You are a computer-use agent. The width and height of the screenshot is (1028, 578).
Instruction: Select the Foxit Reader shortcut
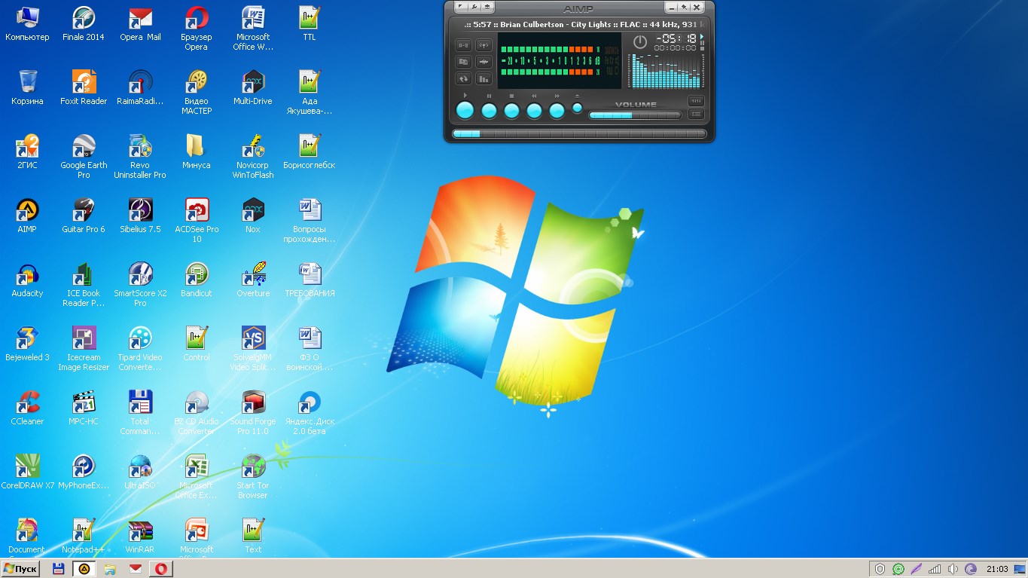pyautogui.click(x=84, y=88)
